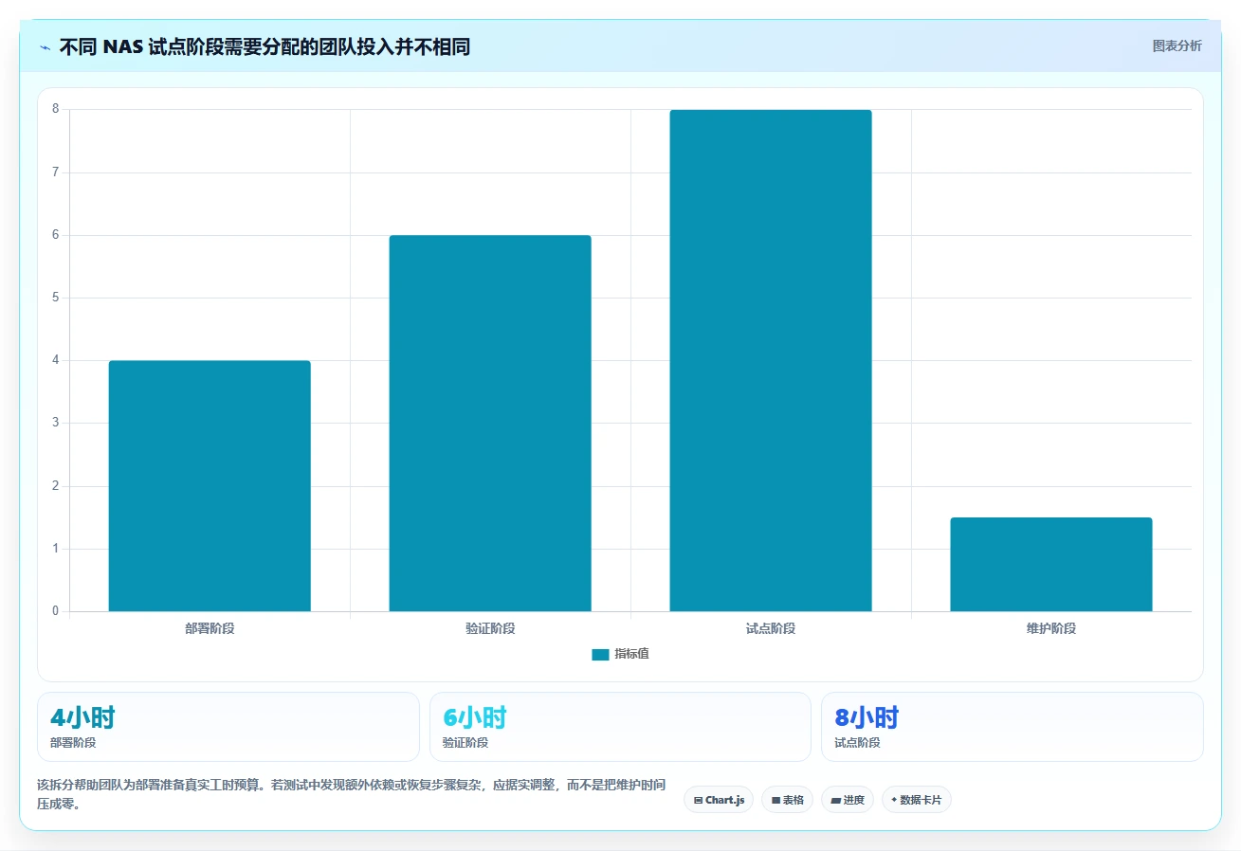Click the 试点阶段 x-axis label

pos(771,628)
